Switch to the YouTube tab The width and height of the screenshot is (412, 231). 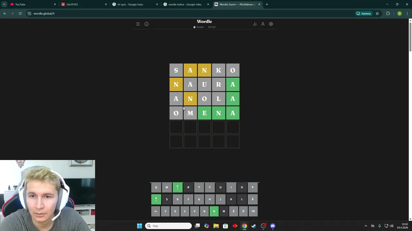(33, 4)
